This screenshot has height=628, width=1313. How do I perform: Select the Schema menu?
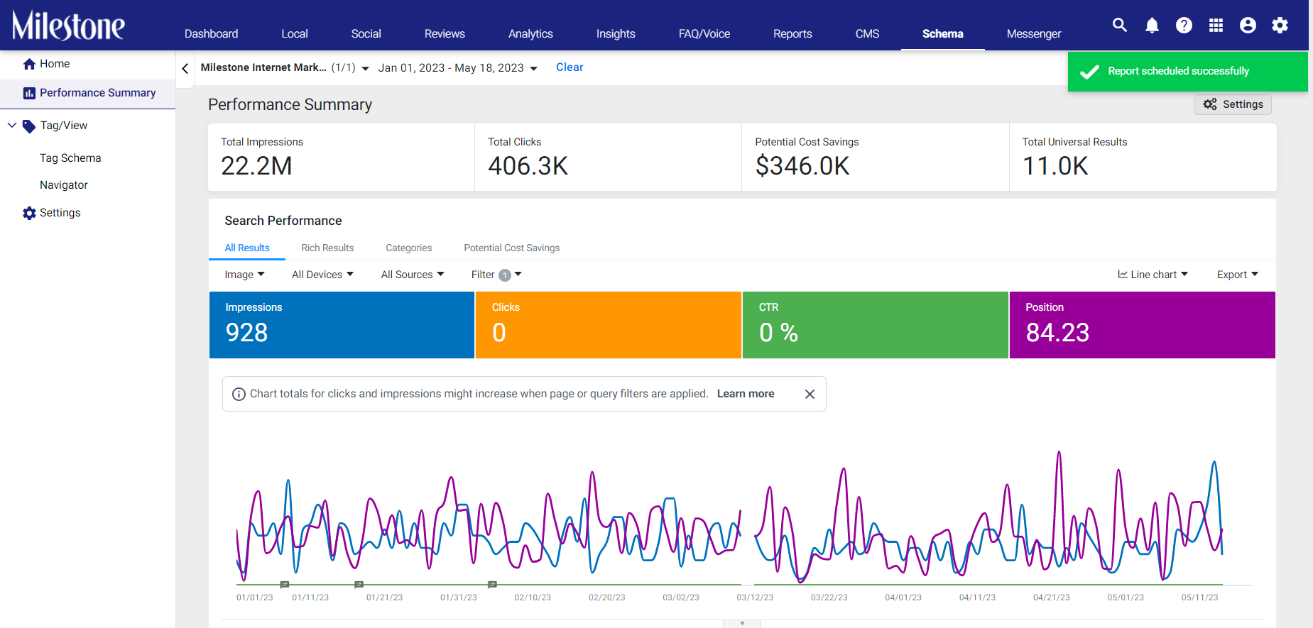click(943, 33)
